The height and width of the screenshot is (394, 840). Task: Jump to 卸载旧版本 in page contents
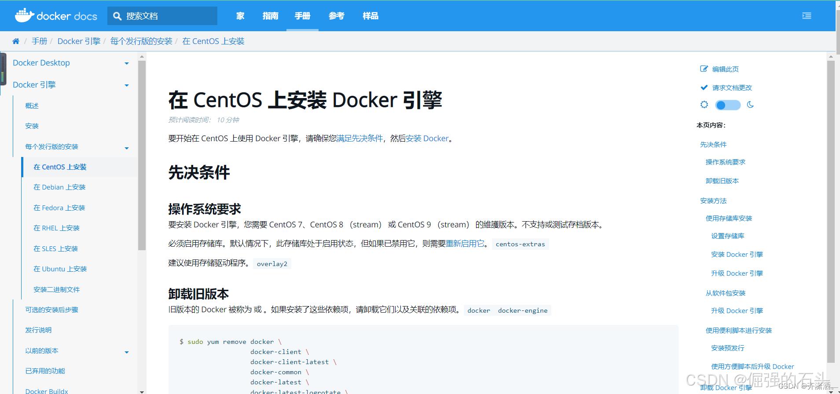pyautogui.click(x=723, y=181)
